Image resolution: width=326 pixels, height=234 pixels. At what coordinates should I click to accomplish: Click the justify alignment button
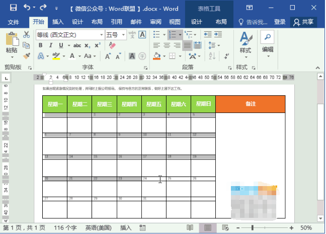pos(187,45)
